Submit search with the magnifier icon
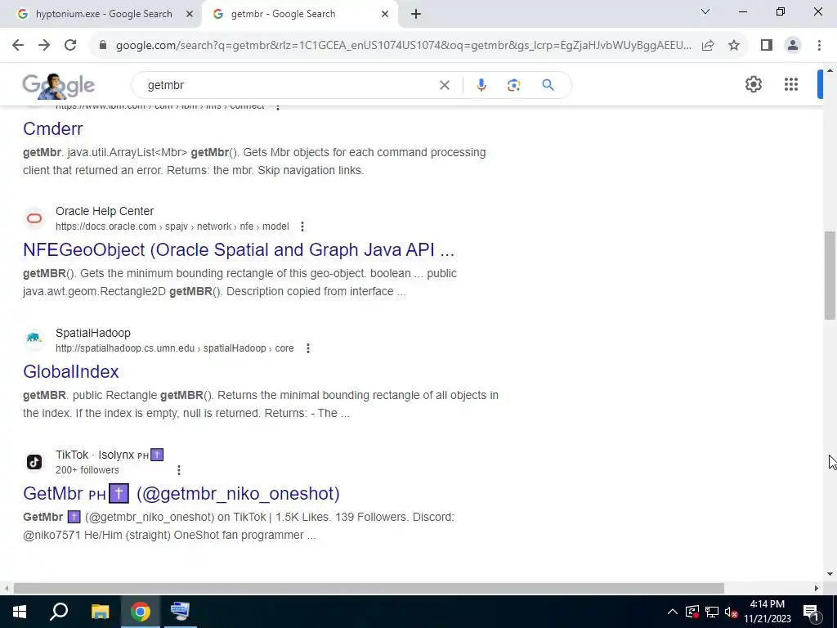This screenshot has height=628, width=837. click(x=548, y=85)
